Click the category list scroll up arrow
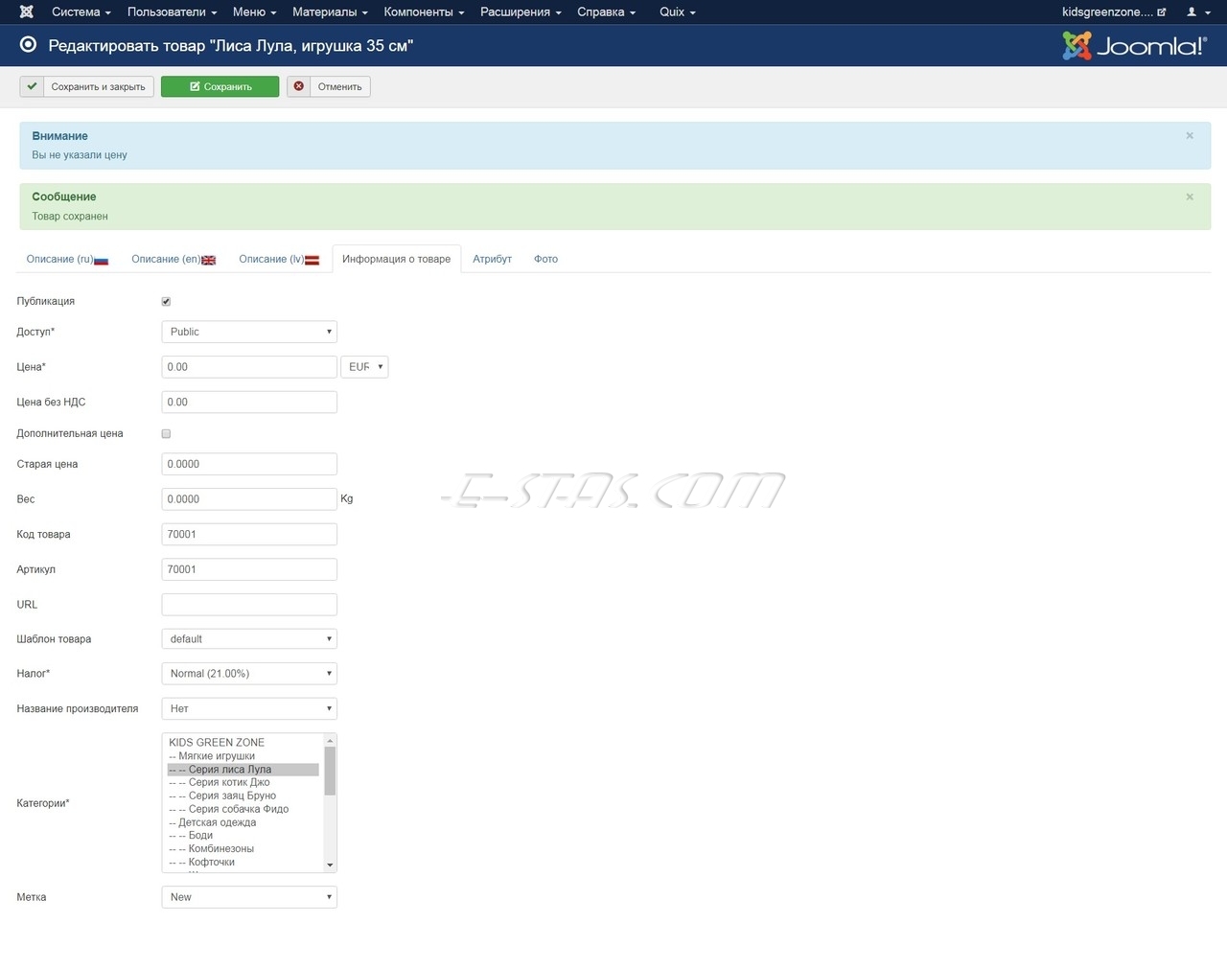The image size is (1227, 969). point(330,741)
